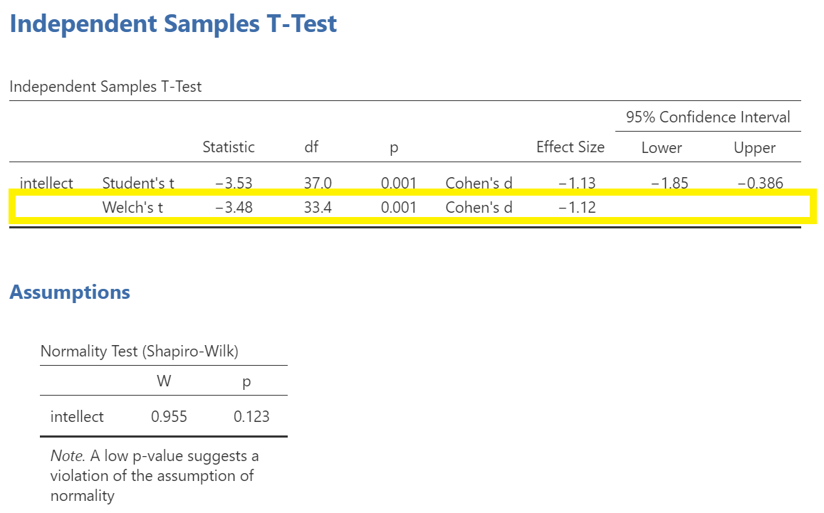
Task: Select the Student's t row label
Action: [138, 184]
